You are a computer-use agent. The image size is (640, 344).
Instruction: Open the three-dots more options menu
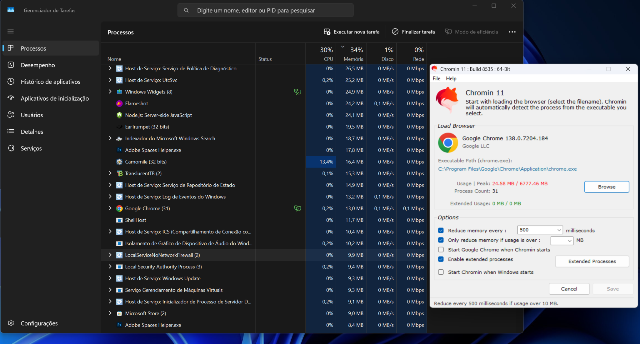512,32
